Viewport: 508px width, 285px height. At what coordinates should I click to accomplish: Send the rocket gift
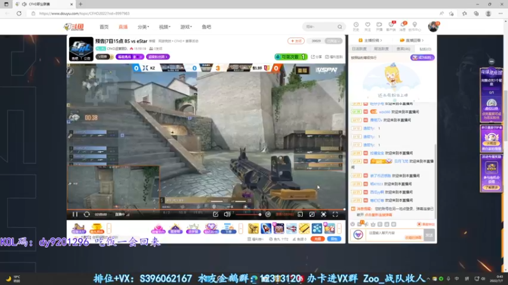click(266, 229)
